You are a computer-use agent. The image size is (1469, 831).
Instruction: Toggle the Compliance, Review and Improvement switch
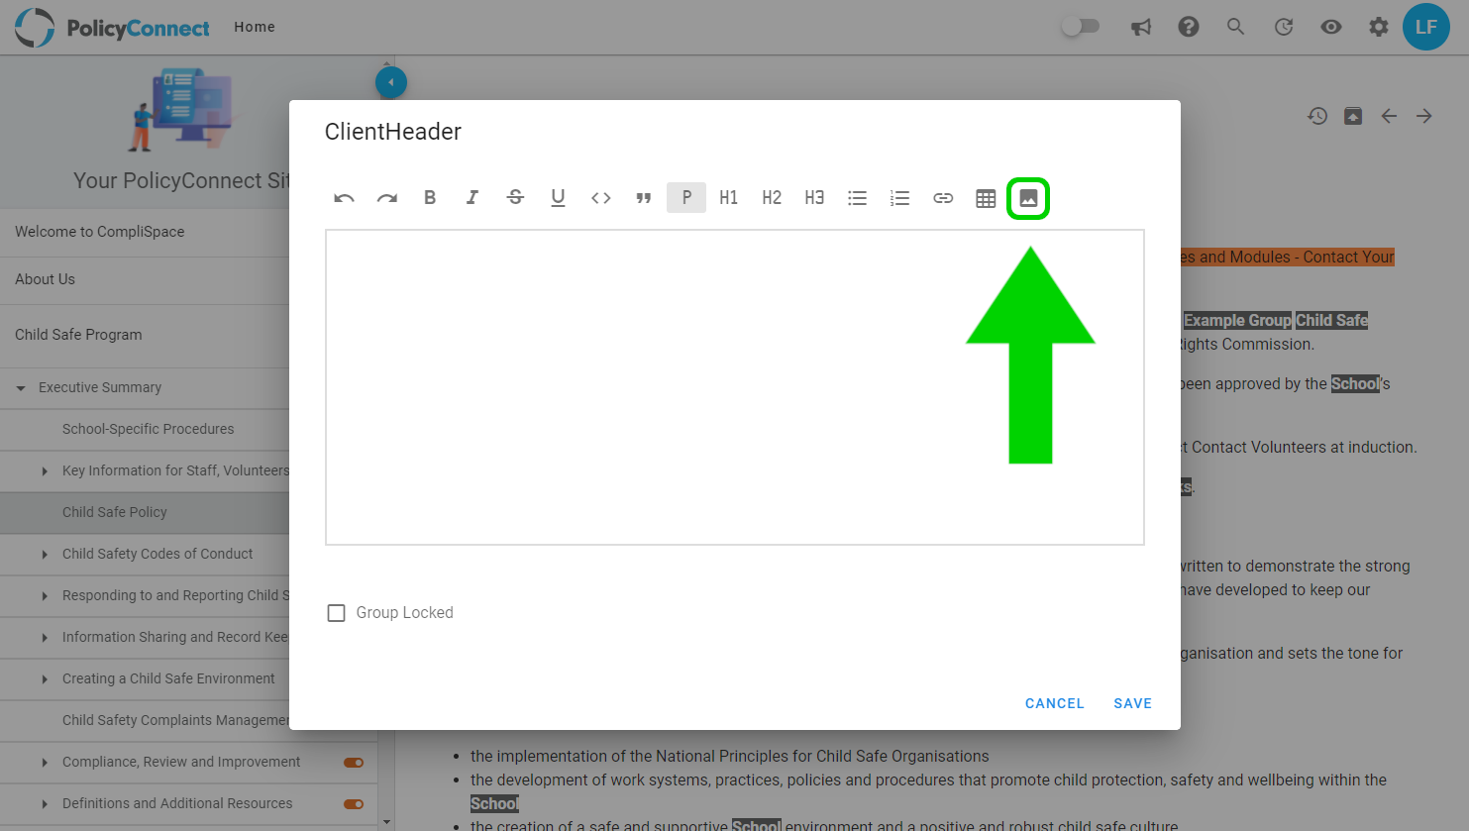[x=354, y=763]
